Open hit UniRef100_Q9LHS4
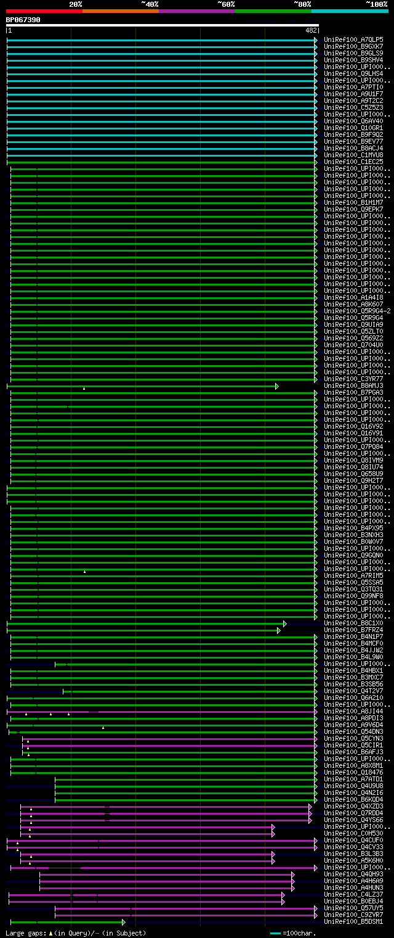Screen dimensions: 394x938 tap(353, 73)
